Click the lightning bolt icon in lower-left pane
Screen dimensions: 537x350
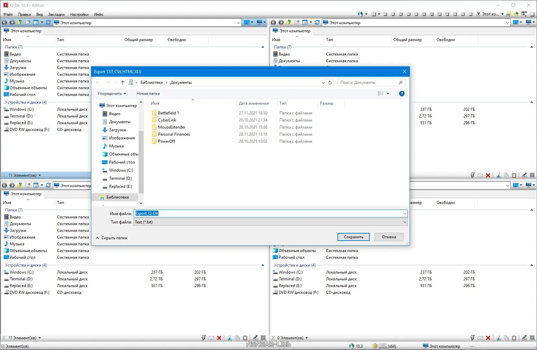pyautogui.click(x=204, y=338)
